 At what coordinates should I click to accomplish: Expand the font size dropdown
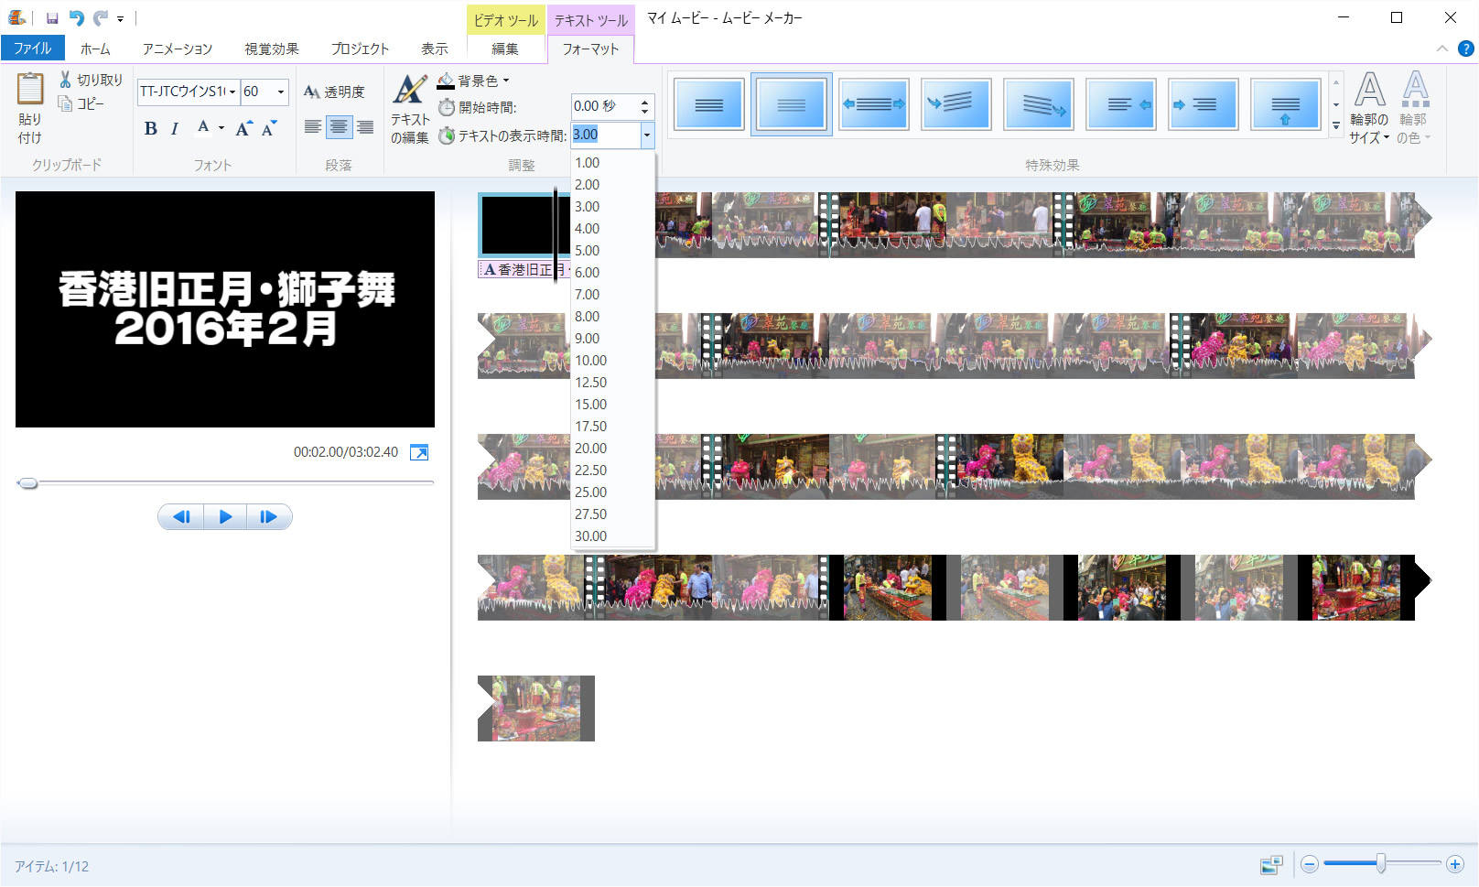click(281, 92)
